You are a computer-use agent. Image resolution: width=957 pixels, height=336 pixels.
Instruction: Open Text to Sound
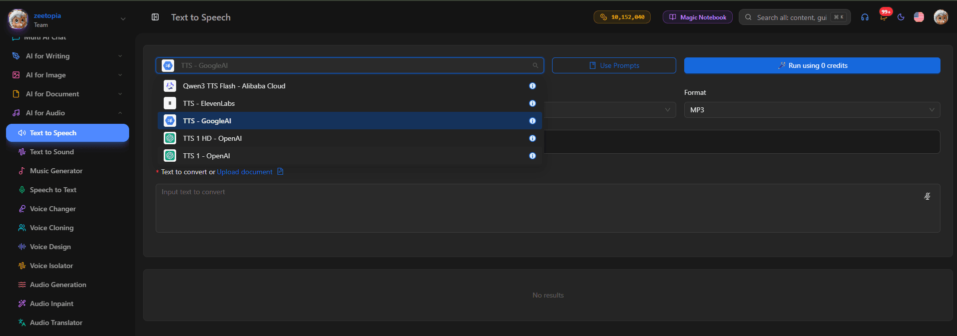[x=68, y=152]
